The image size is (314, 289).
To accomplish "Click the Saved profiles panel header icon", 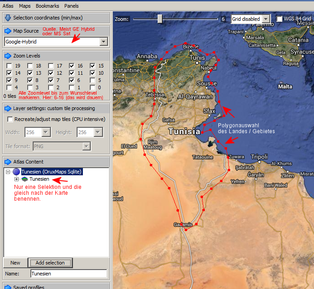I will (x=8, y=287).
